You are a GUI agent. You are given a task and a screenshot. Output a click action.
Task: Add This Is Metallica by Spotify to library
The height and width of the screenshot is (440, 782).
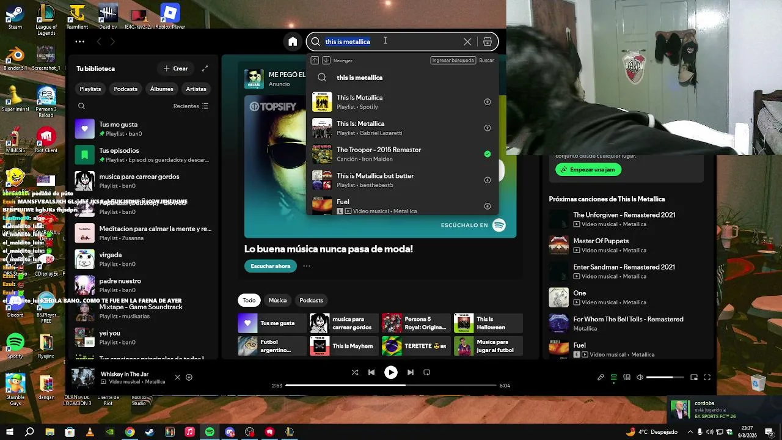click(x=488, y=102)
